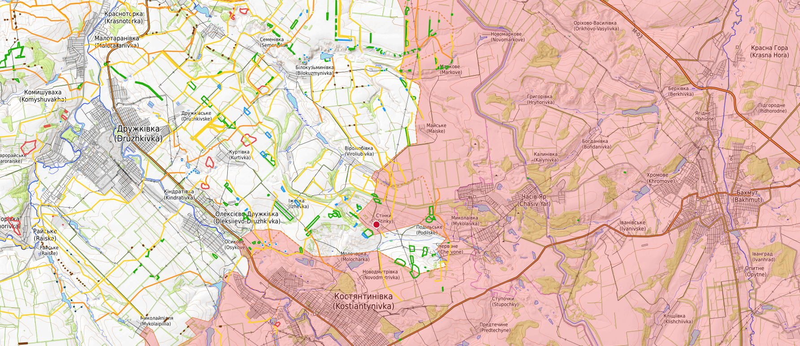This screenshot has width=800, height=346.
Task: Select the Предтечине (Predtechyne) label
Action: [495, 327]
